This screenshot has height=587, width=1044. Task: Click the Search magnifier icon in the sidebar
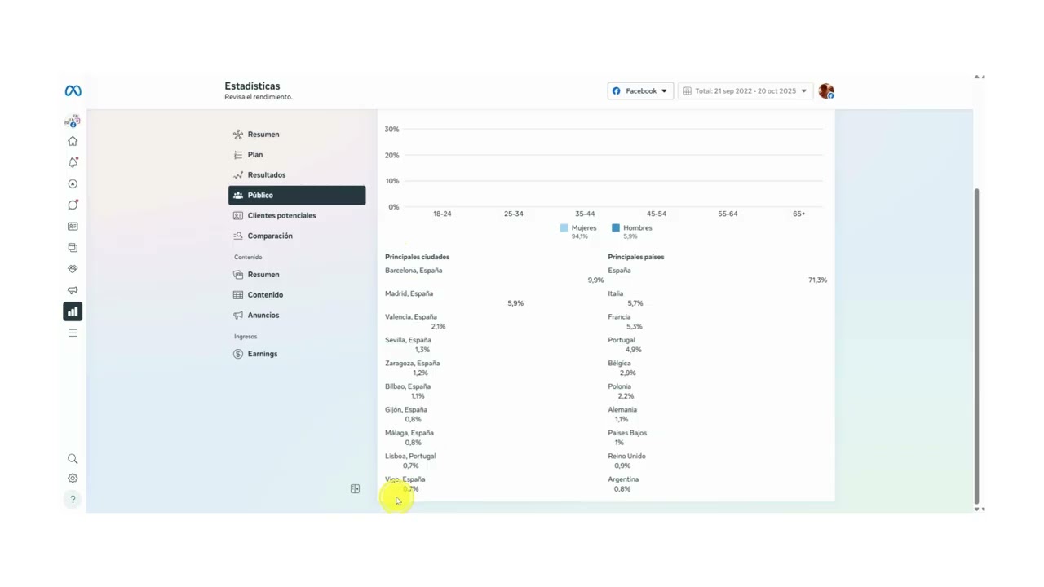[73, 459]
